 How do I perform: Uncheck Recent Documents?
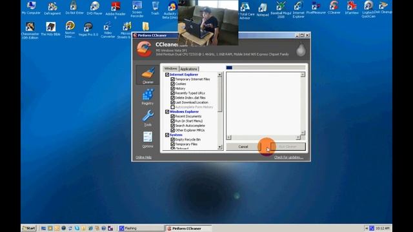[x=172, y=116]
